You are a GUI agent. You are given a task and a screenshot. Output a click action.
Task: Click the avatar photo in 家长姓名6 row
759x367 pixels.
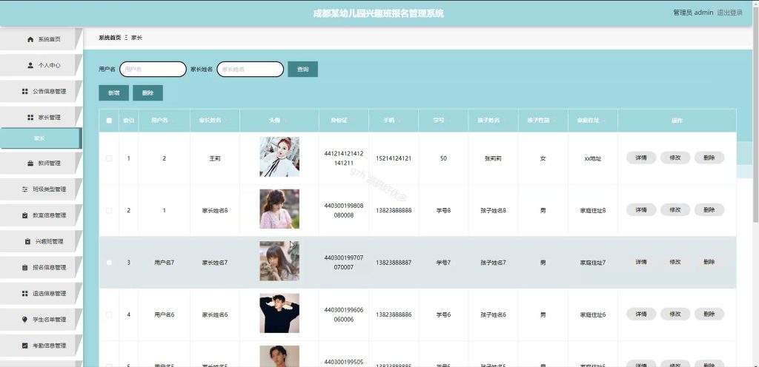[279, 314]
